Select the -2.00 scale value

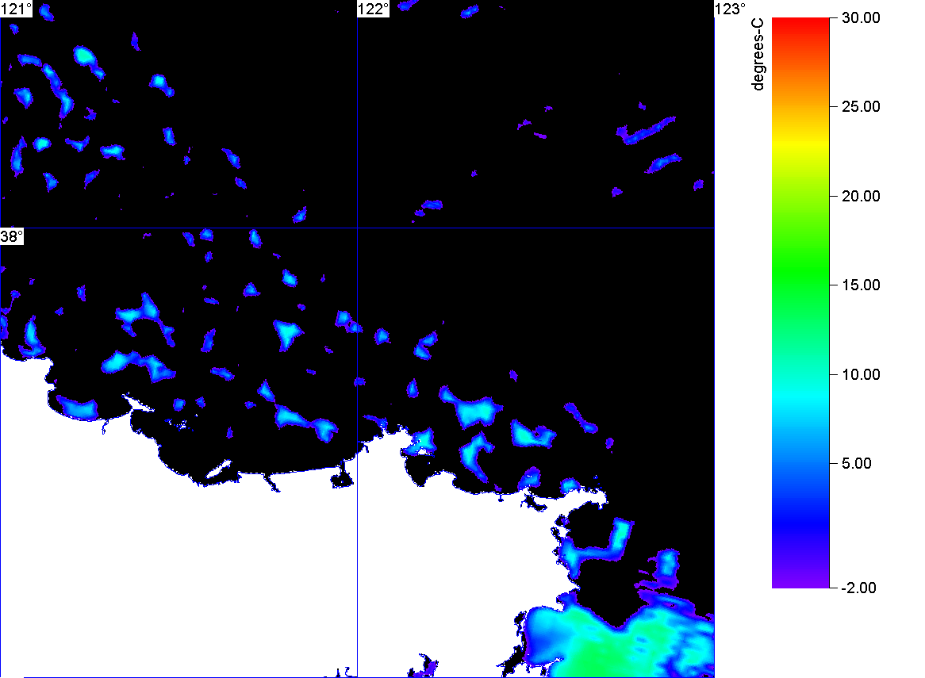pyautogui.click(x=859, y=588)
